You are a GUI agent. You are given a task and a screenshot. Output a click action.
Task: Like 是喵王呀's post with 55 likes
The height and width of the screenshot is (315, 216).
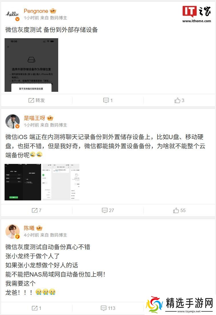179,210
